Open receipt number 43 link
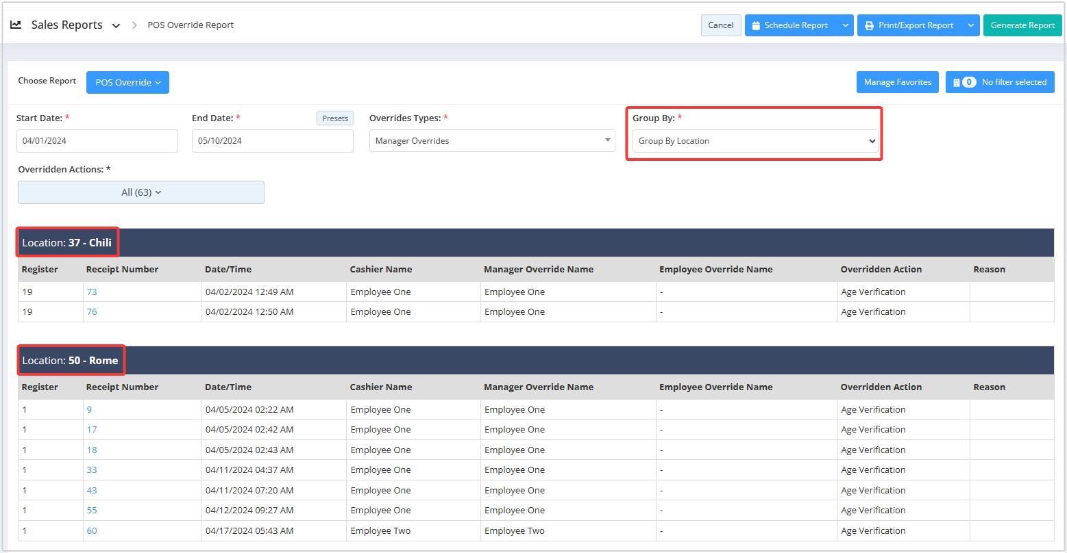Screen dimensions: 1067x553 [x=92, y=490]
